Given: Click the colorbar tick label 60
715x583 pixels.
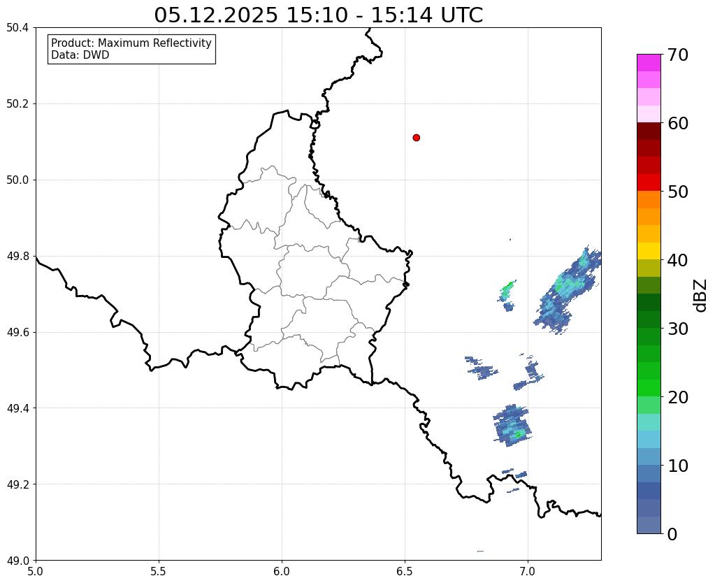Looking at the screenshot, I should 678,123.
